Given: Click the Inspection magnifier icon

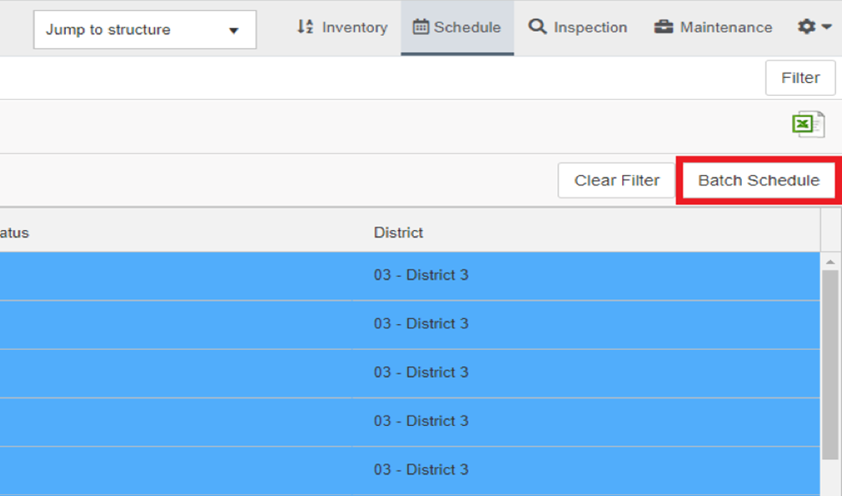Looking at the screenshot, I should coord(537,27).
